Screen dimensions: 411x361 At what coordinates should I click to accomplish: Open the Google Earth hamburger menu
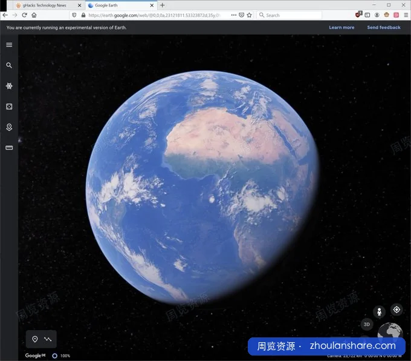[x=9, y=45]
